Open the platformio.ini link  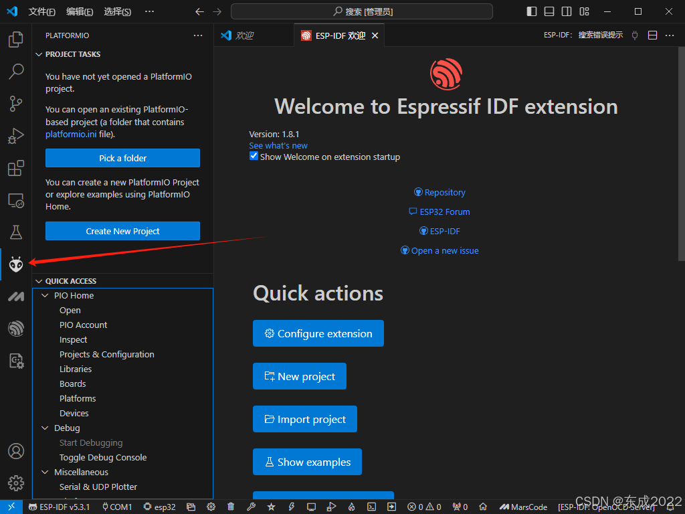pos(71,134)
